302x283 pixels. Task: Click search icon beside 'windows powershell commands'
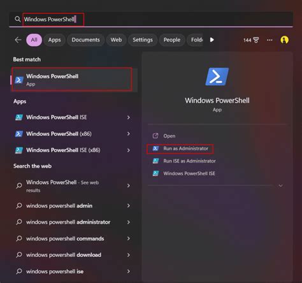(x=19, y=238)
